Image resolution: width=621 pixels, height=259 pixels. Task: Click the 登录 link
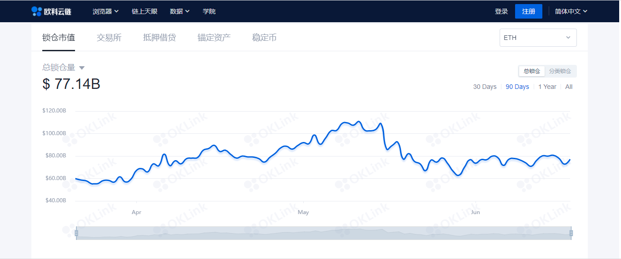pos(501,11)
